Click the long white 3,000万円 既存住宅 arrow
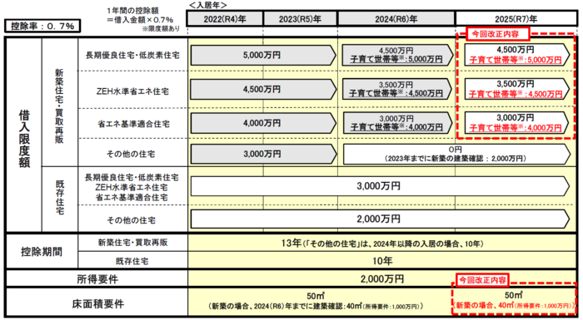The height and width of the screenshot is (320, 583). coord(380,186)
